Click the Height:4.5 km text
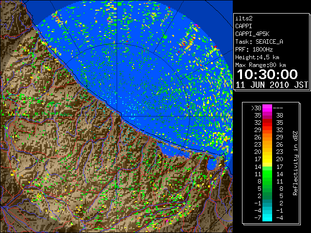Image resolution: width=311 pixels, height=233 pixels. [x=257, y=57]
